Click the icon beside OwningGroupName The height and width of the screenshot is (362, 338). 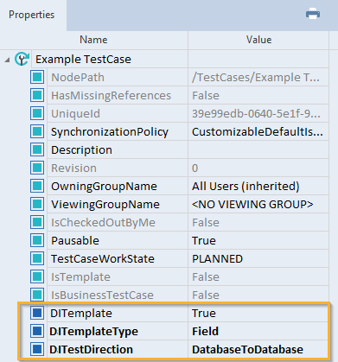coord(37,186)
